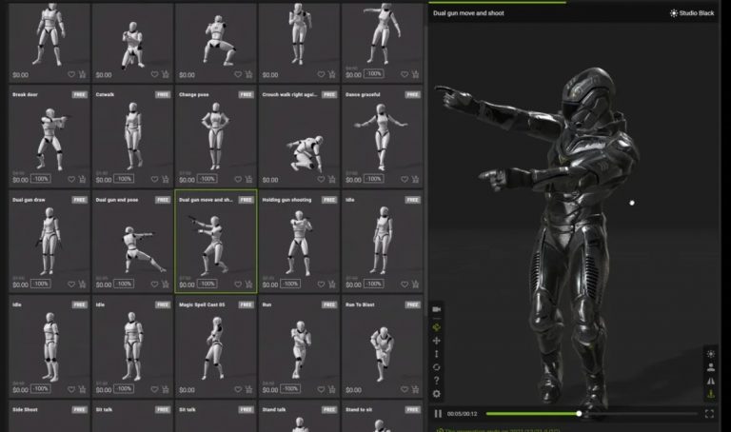The height and width of the screenshot is (432, 731).
Task: Click the "Stand talk" card title
Action: pyautogui.click(x=274, y=409)
